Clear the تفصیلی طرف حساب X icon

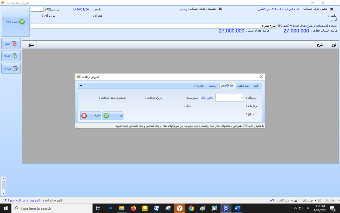point(220,9)
